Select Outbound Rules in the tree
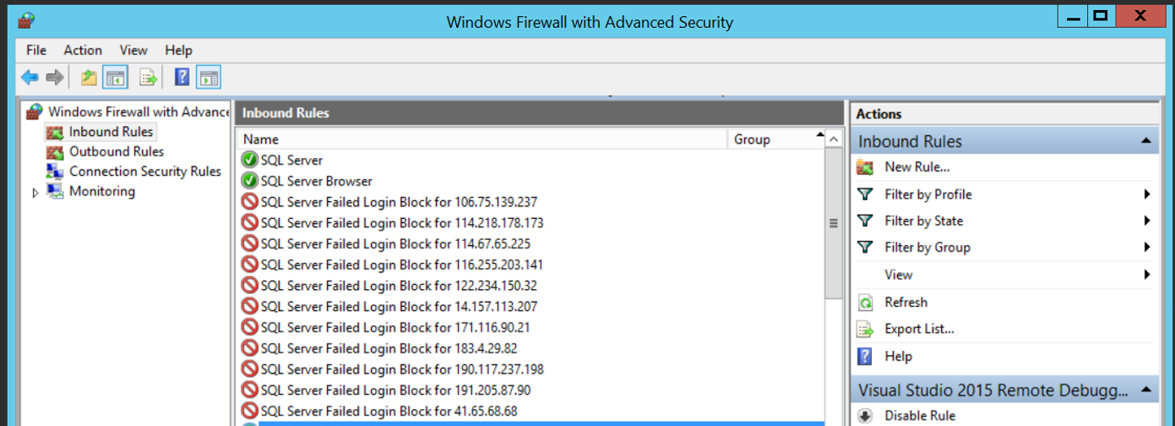Viewport: 1175px width, 426px height. click(x=117, y=152)
